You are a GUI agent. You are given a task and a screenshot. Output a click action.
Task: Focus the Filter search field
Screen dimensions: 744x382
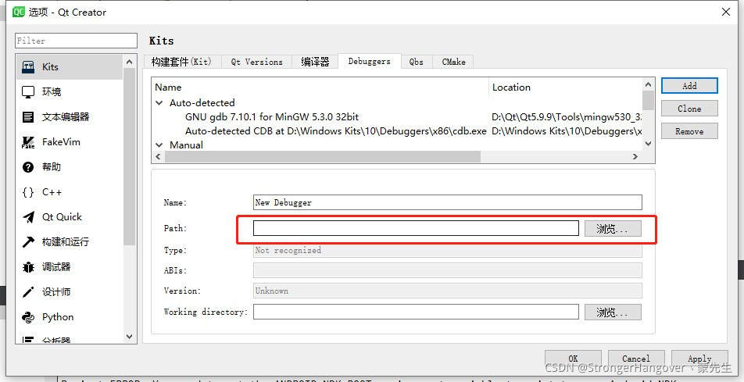click(76, 41)
